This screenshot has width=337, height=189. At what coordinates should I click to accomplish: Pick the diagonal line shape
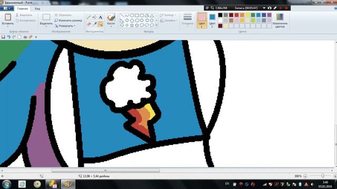122,15
